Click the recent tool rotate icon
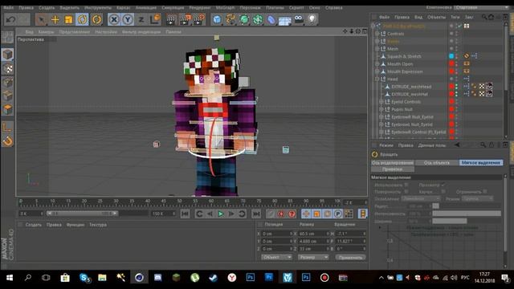This screenshot has width=514, height=289. [96, 19]
